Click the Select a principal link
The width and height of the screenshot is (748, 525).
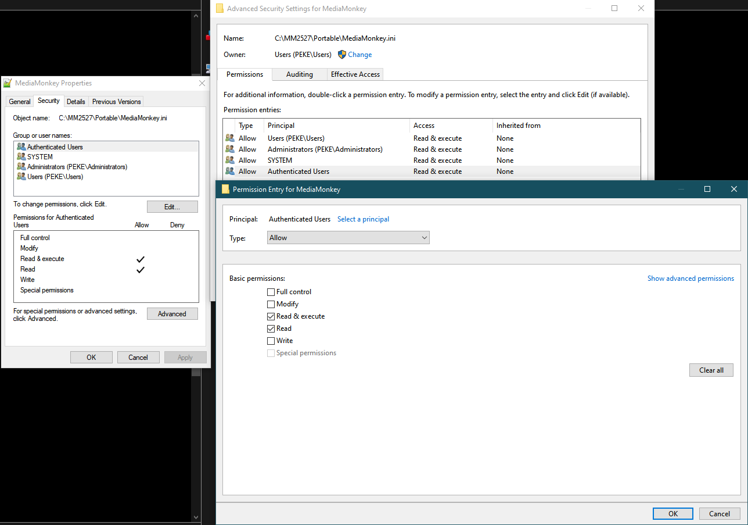(363, 219)
